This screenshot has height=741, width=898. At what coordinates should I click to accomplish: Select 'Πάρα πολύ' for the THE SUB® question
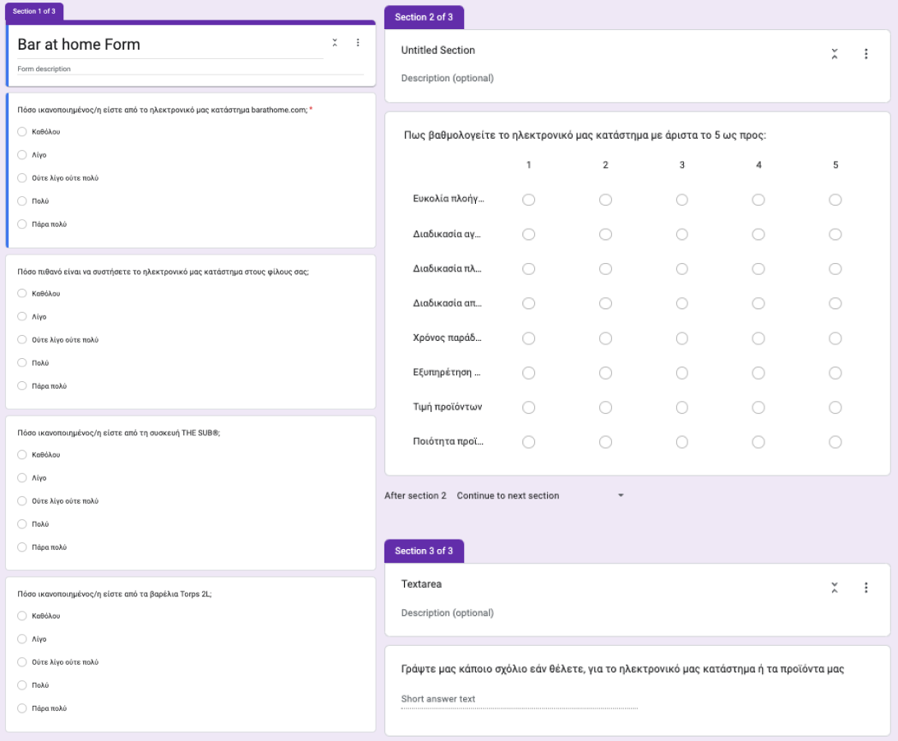coord(22,547)
